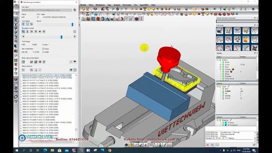Toggle visibility of 01 Aqua material
Screen dimensions: 272x153
223,123
